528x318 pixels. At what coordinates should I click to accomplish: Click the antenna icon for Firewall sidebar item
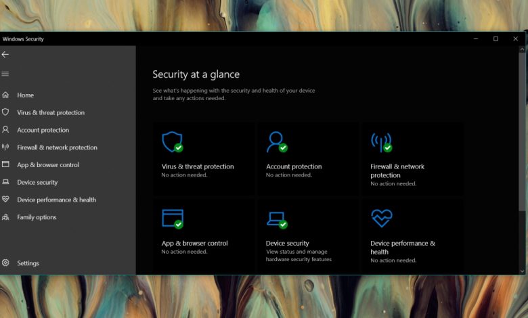5,147
